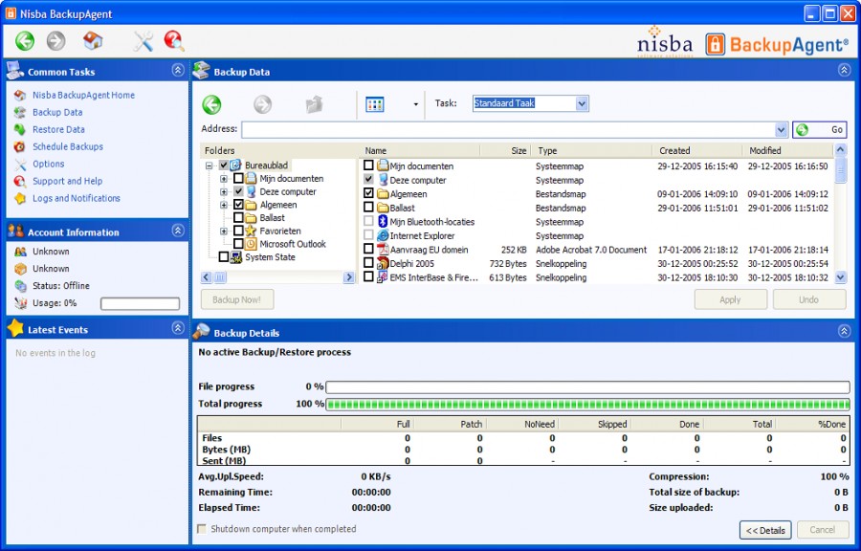Click the Total progress bar
Screen dimensions: 861x551
(588, 405)
